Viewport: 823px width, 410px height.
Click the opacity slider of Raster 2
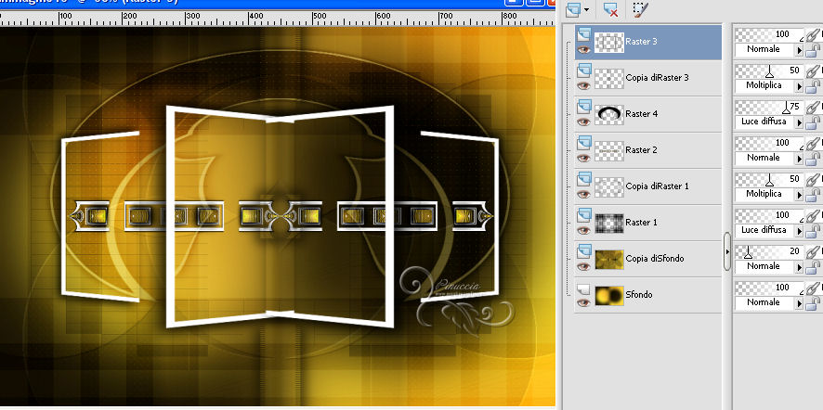pyautogui.click(x=769, y=144)
